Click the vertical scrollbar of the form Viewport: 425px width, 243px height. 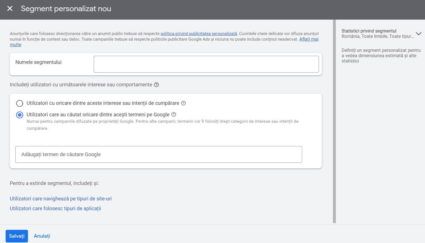(334, 121)
